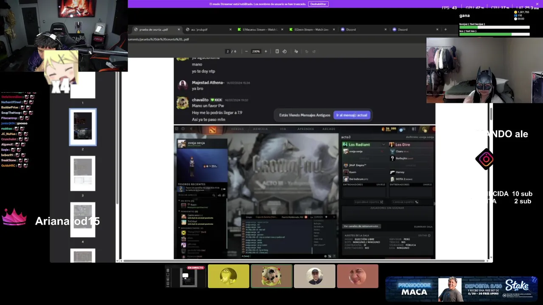Switch to the 'prueba de ceunta .pdf' tab
The height and width of the screenshot is (305, 543).
click(x=154, y=30)
